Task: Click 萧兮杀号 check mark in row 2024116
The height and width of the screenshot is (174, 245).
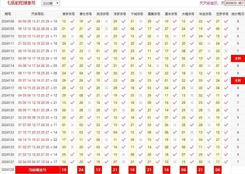Action: click(89, 80)
